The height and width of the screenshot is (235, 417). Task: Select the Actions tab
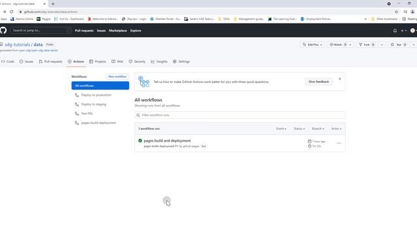(76, 61)
